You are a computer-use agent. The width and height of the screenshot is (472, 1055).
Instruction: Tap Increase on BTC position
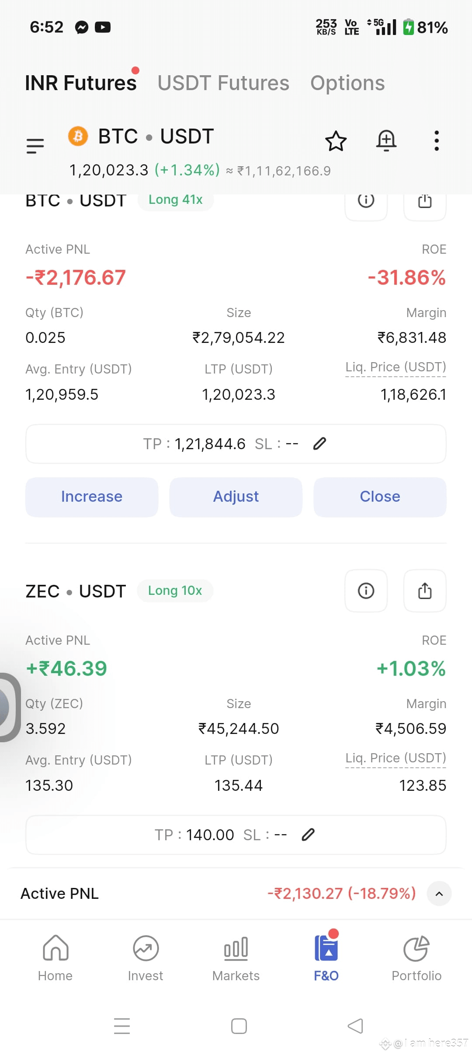[x=92, y=497]
